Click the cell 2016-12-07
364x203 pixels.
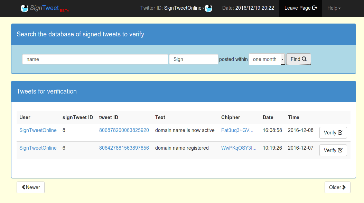301,148
